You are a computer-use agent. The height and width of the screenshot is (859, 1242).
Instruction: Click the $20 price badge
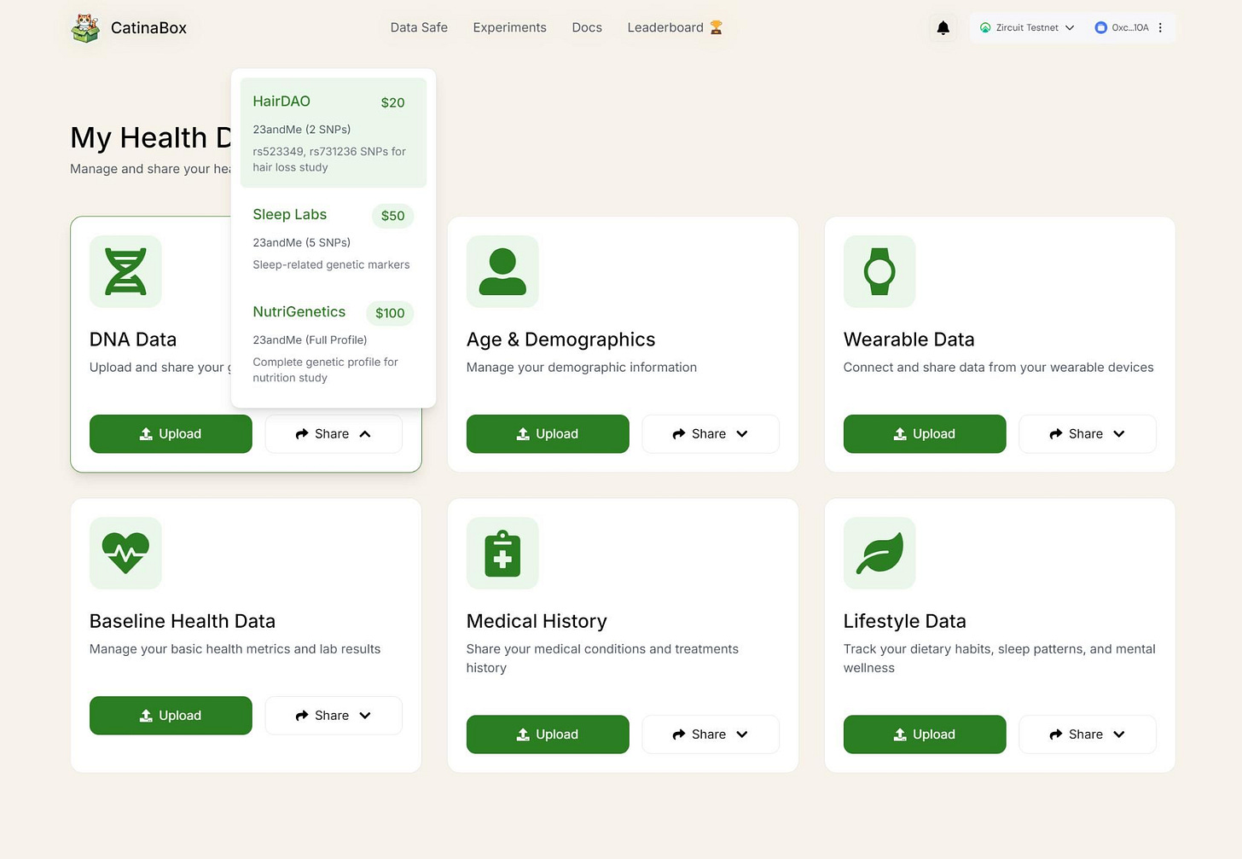pyautogui.click(x=392, y=102)
